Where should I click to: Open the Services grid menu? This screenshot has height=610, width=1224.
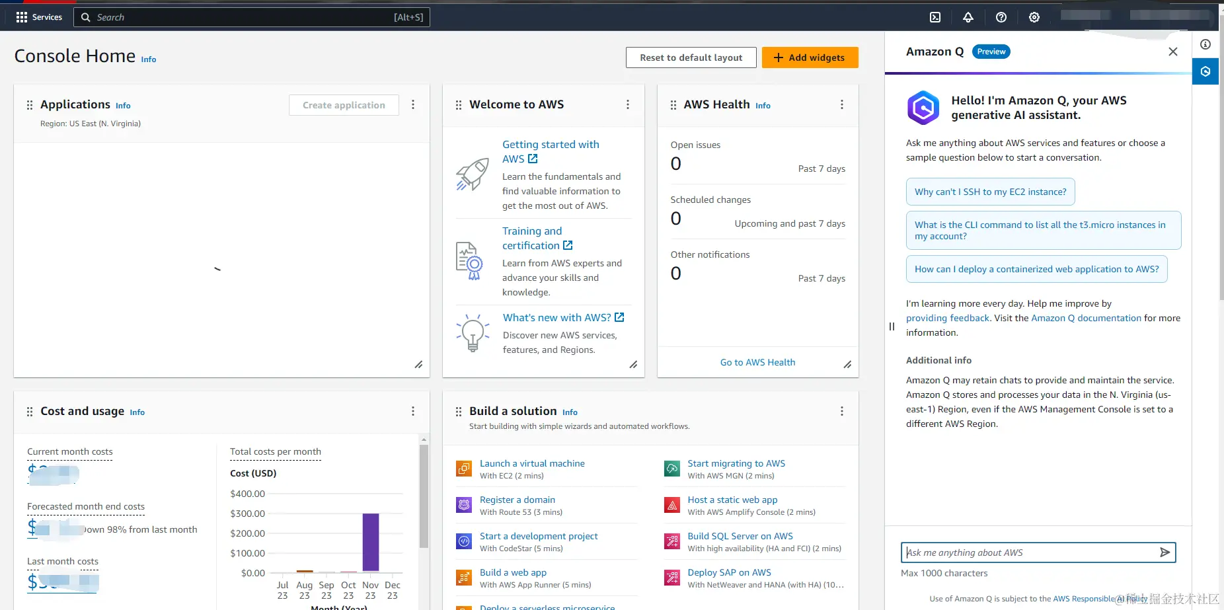point(39,17)
